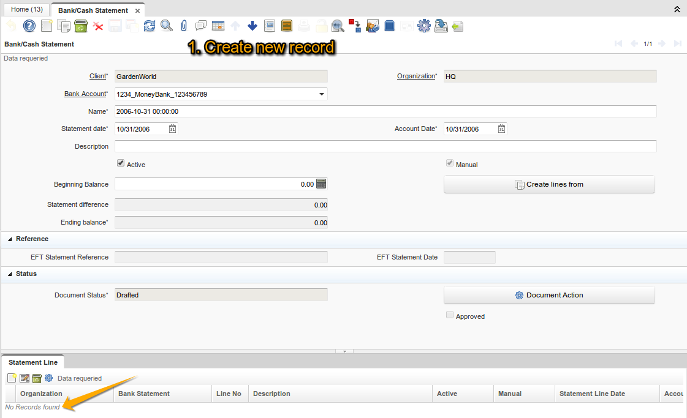687x418 pixels.
Task: Open the Process gear icon in the toolbar
Action: pyautogui.click(x=423, y=26)
